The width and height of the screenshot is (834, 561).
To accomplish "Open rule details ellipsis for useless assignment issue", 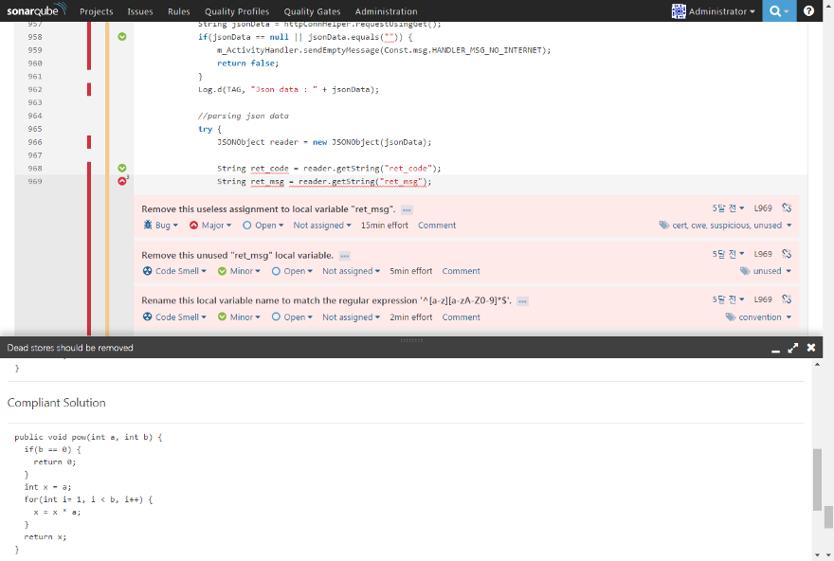I will tap(407, 210).
